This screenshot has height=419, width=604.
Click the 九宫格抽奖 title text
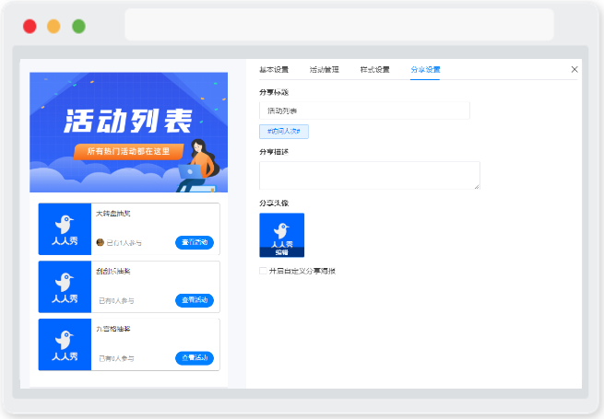[113, 329]
